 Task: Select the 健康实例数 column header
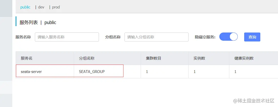[x=244, y=58]
